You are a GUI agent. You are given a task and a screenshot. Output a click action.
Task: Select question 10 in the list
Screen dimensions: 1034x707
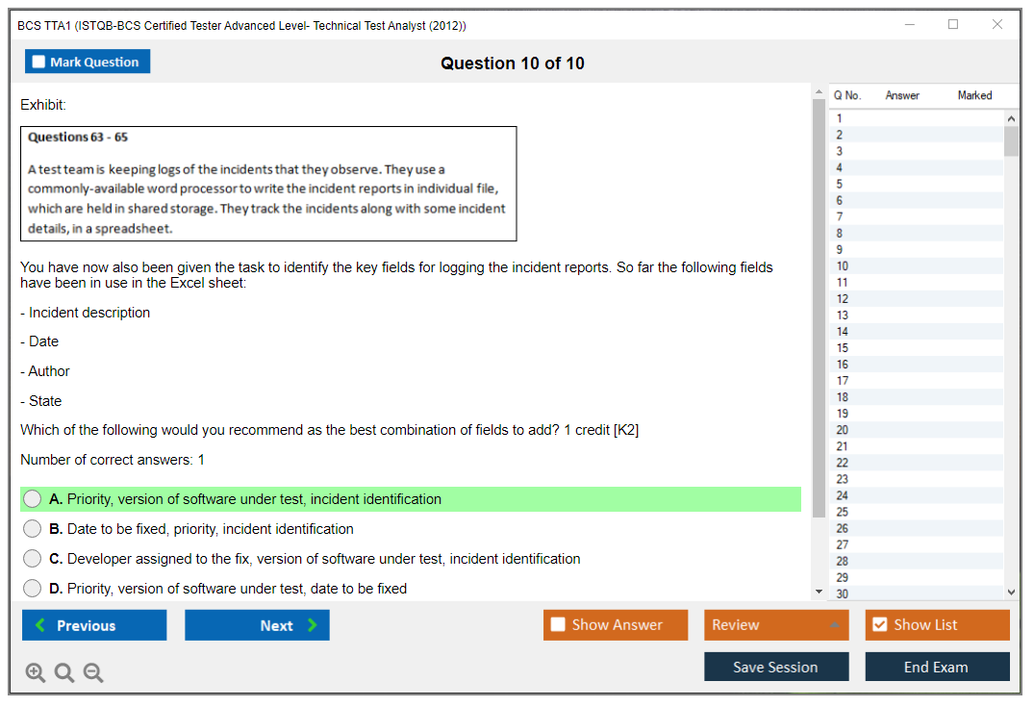pos(843,266)
